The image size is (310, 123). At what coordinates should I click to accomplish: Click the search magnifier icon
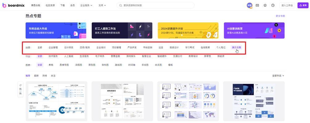click(x=120, y=5)
